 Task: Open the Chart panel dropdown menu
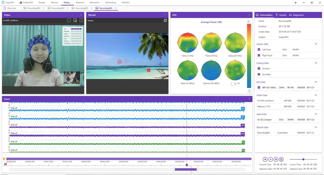tap(249, 99)
